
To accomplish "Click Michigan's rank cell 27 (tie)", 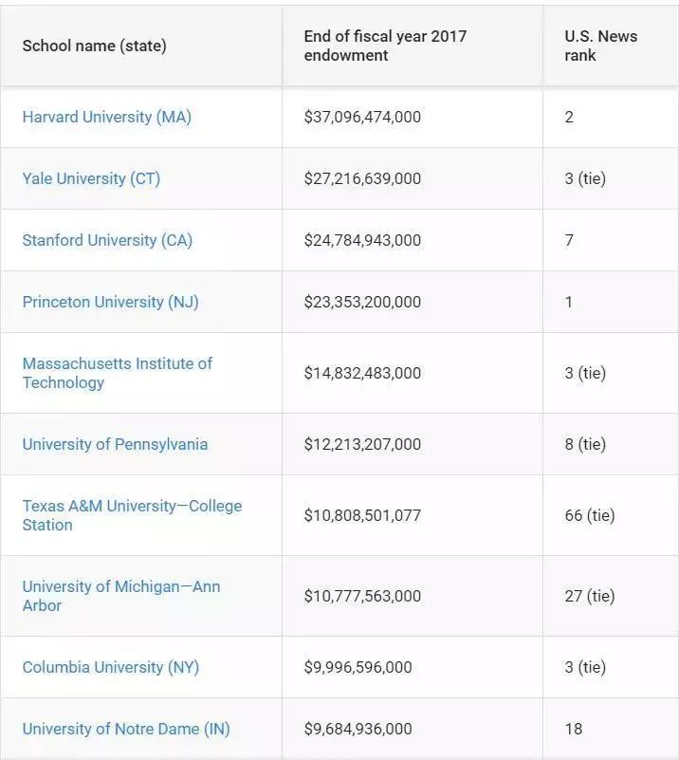I will 589,597.
